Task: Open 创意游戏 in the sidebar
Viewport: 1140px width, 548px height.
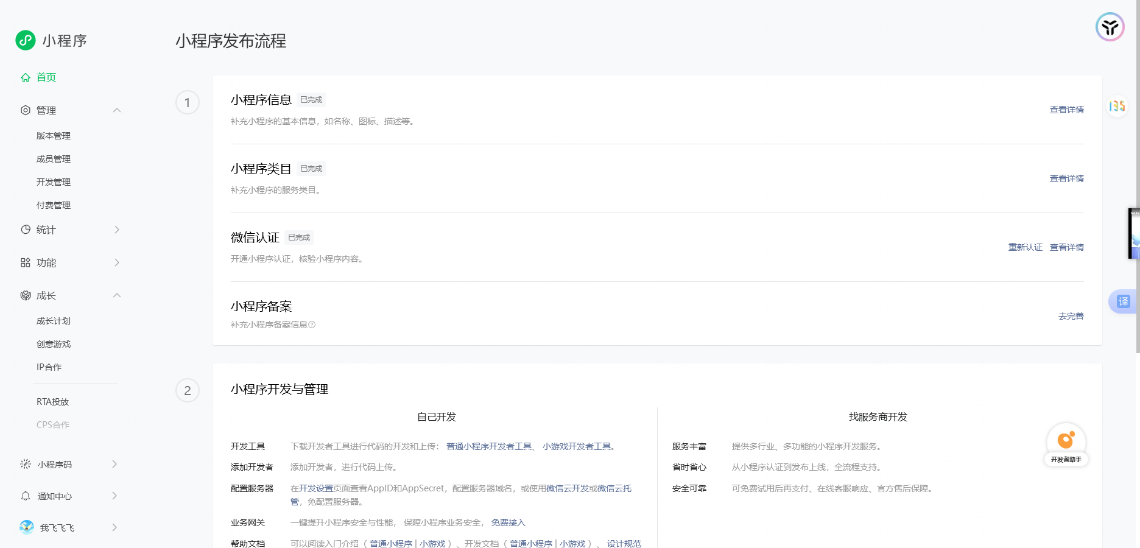Action: coord(54,344)
